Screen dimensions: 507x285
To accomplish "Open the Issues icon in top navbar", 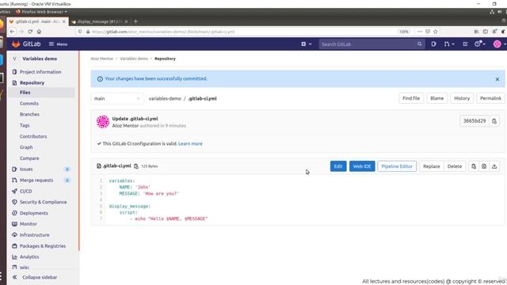I will pyautogui.click(x=433, y=44).
